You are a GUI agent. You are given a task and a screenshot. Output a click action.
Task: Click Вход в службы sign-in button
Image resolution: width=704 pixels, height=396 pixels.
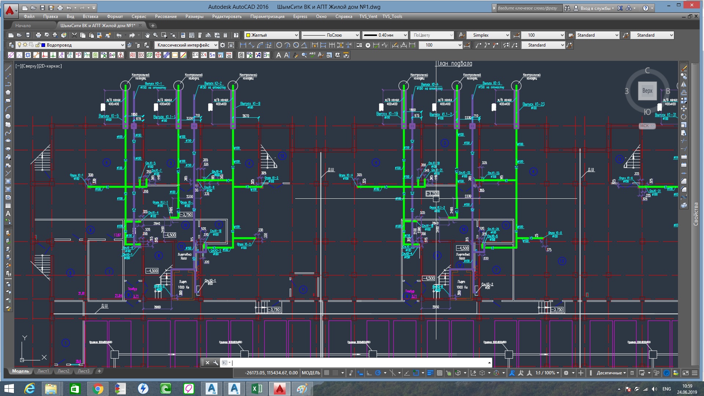tap(594, 8)
